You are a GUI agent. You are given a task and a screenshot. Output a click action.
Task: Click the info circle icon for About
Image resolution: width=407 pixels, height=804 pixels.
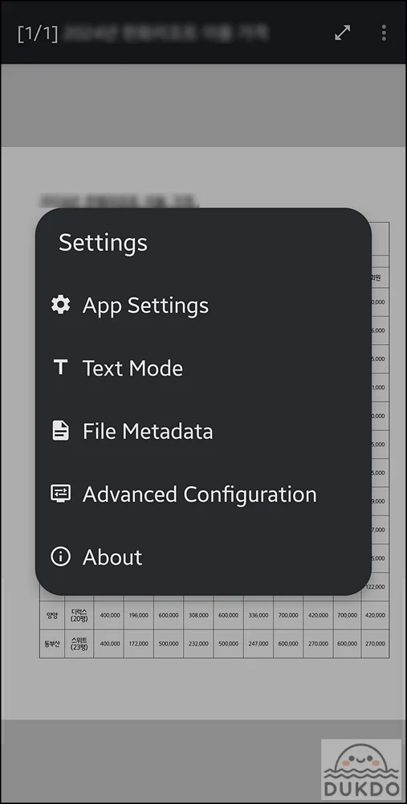[61, 556]
